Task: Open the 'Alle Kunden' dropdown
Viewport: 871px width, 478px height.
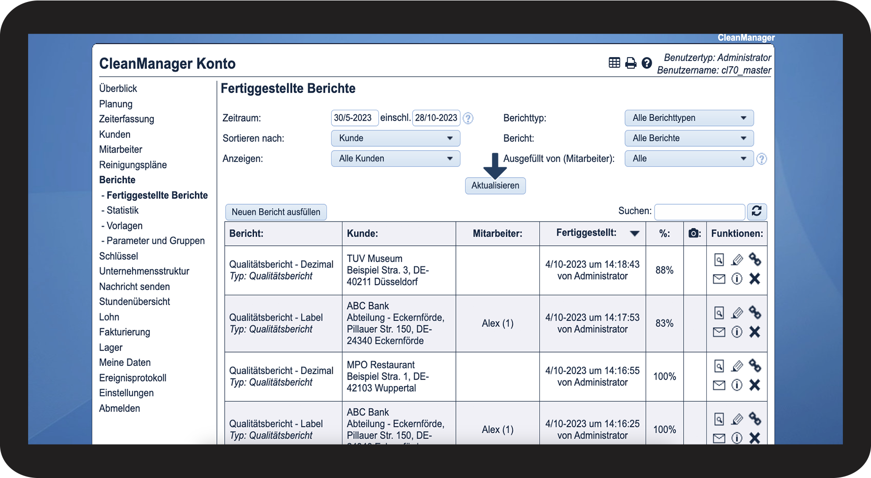Action: [395, 159]
